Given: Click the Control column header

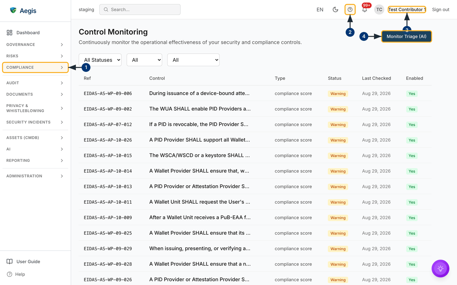Looking at the screenshot, I should pyautogui.click(x=157, y=78).
